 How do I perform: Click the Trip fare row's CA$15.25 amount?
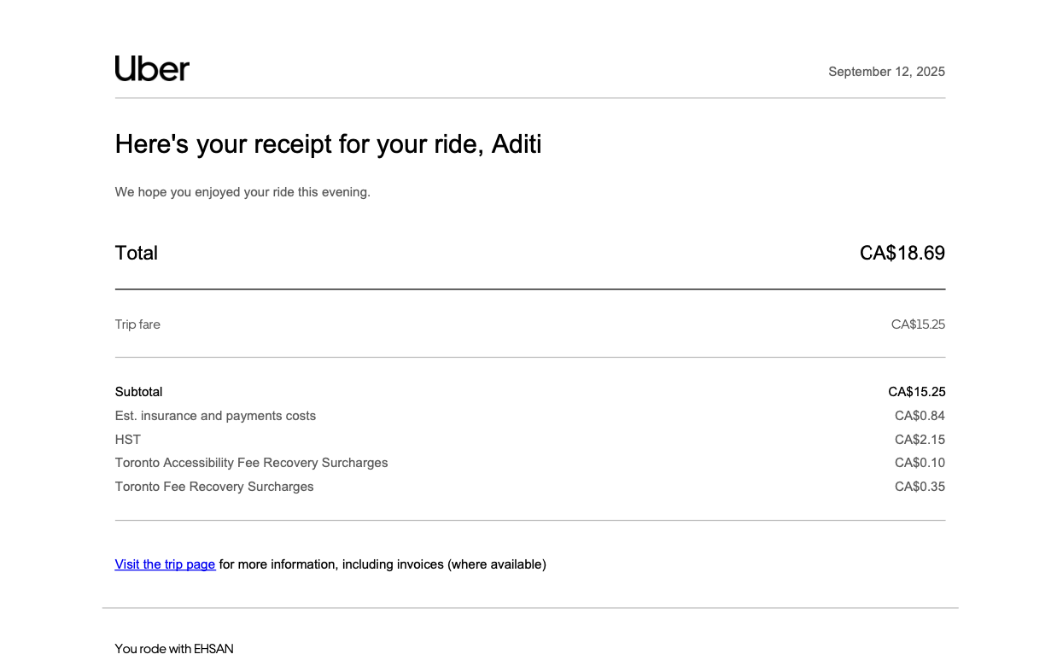[918, 324]
